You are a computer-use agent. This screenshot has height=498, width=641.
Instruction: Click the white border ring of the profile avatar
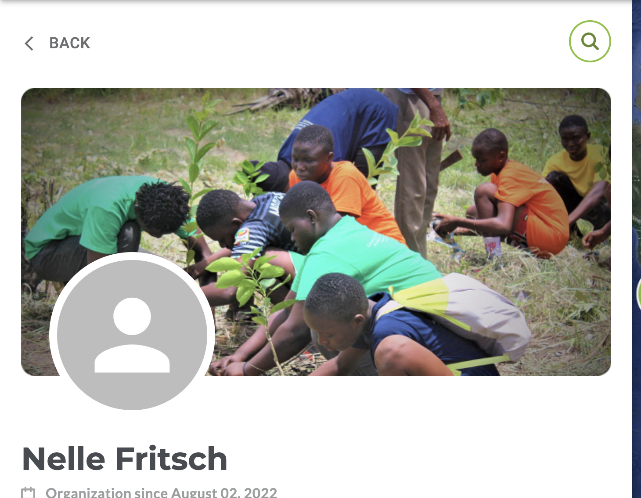132,256
